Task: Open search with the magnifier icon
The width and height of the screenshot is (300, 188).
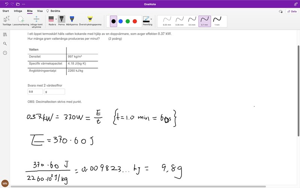Action: click(x=5, y=44)
